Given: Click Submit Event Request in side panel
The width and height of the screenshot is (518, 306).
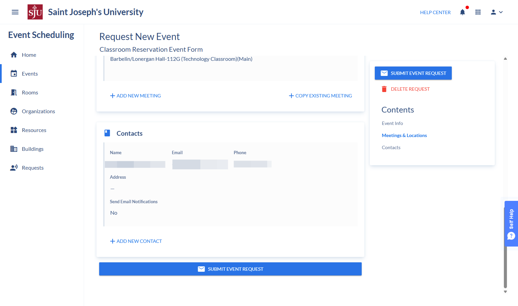Looking at the screenshot, I should (413, 73).
